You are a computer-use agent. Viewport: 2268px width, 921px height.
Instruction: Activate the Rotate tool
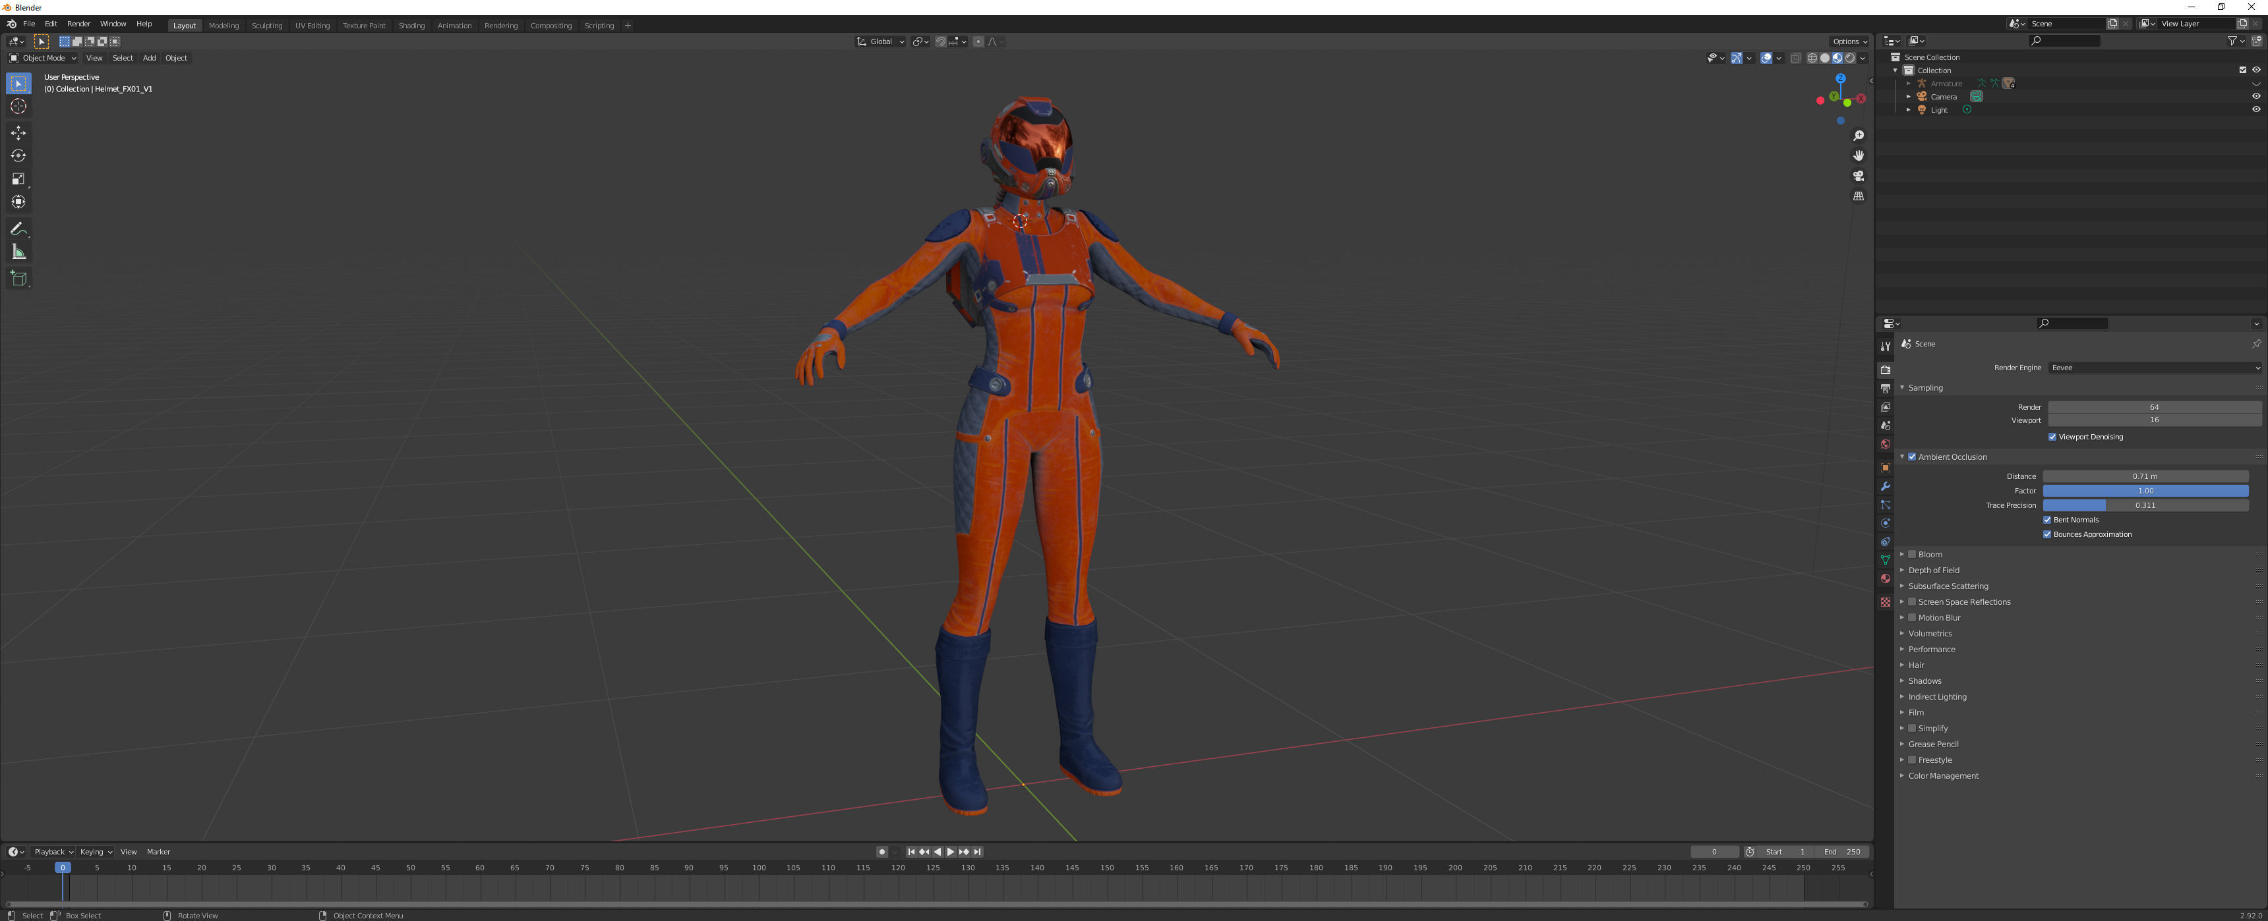point(18,155)
